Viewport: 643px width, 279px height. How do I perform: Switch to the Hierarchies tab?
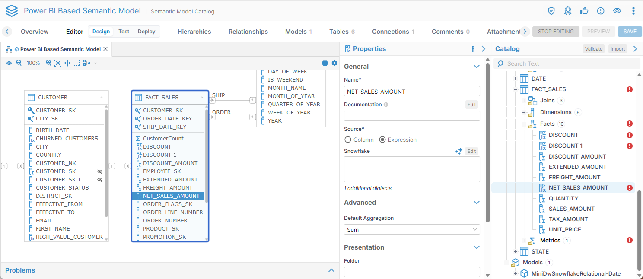click(x=194, y=32)
